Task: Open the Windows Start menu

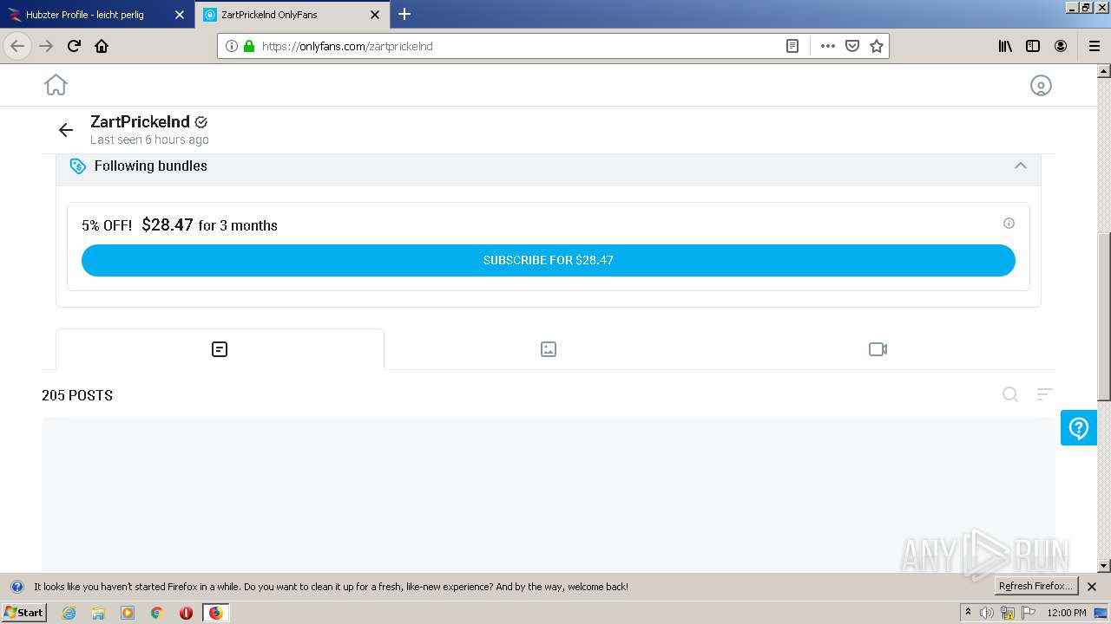Action: pos(23,612)
